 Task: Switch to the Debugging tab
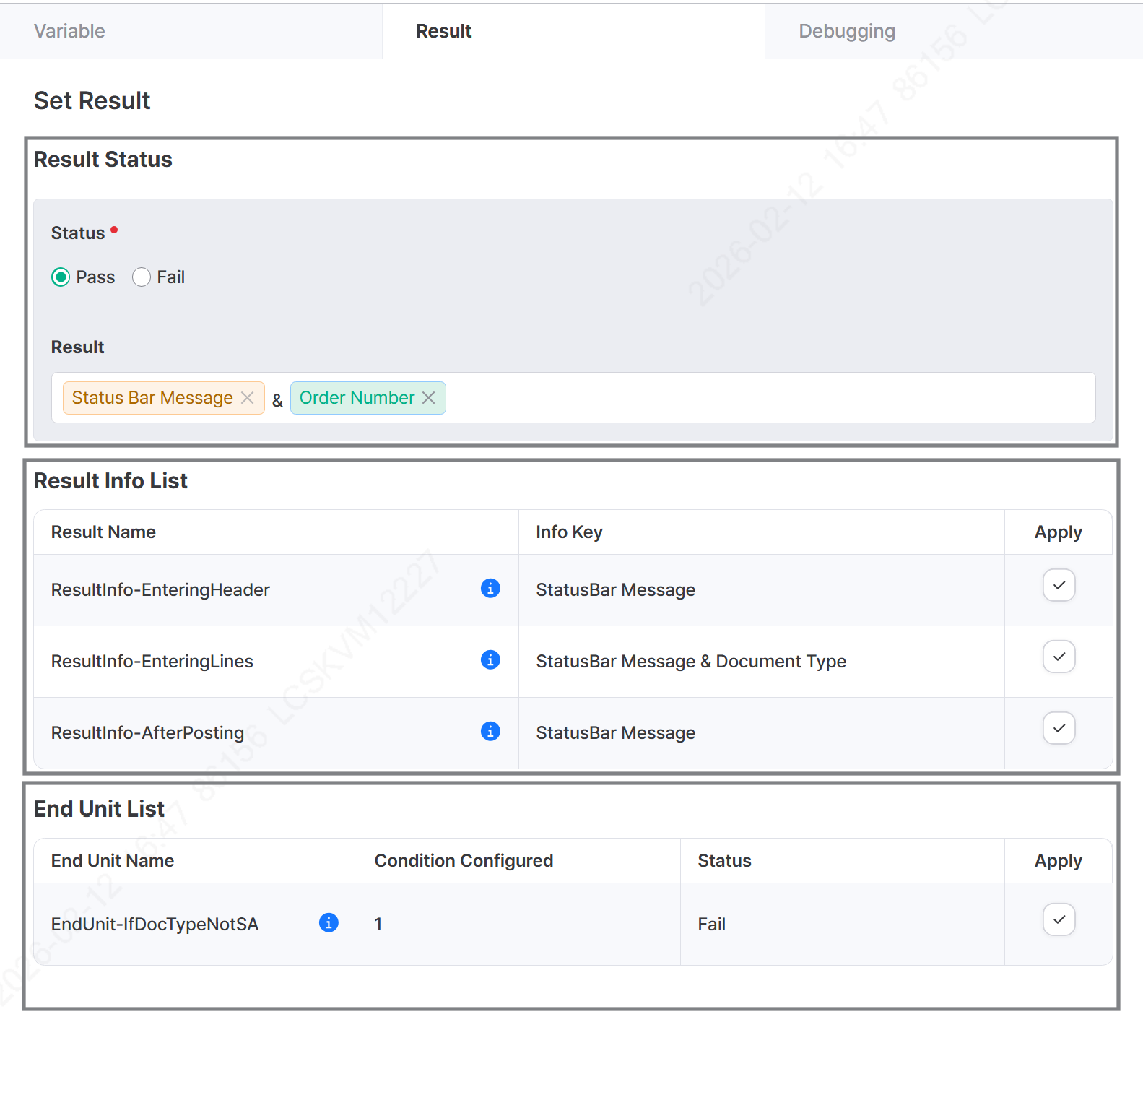point(846,31)
